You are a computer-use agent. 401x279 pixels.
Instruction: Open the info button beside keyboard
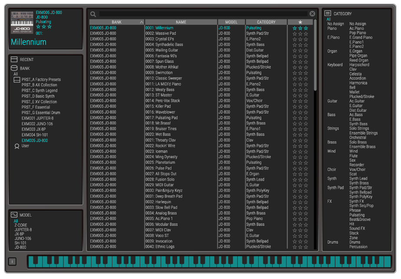(12, 261)
